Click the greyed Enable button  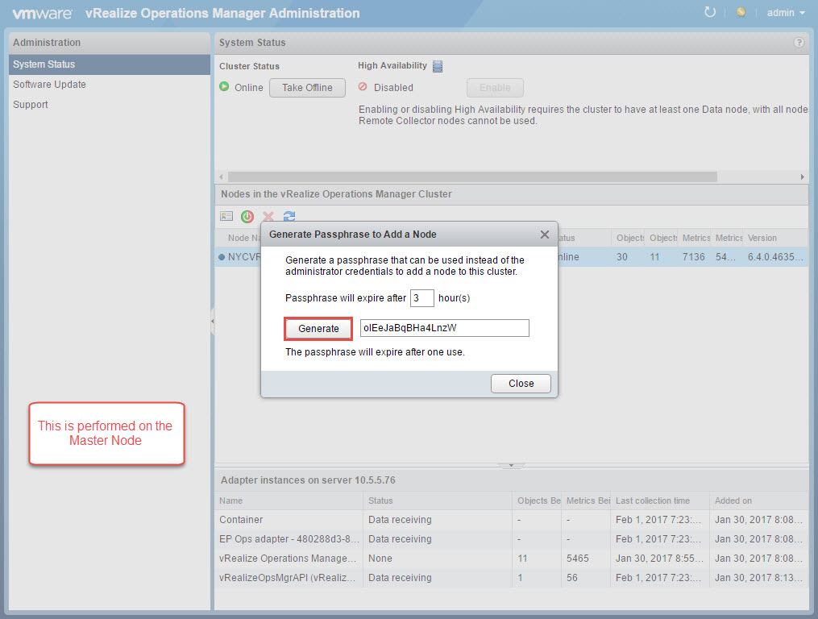495,88
